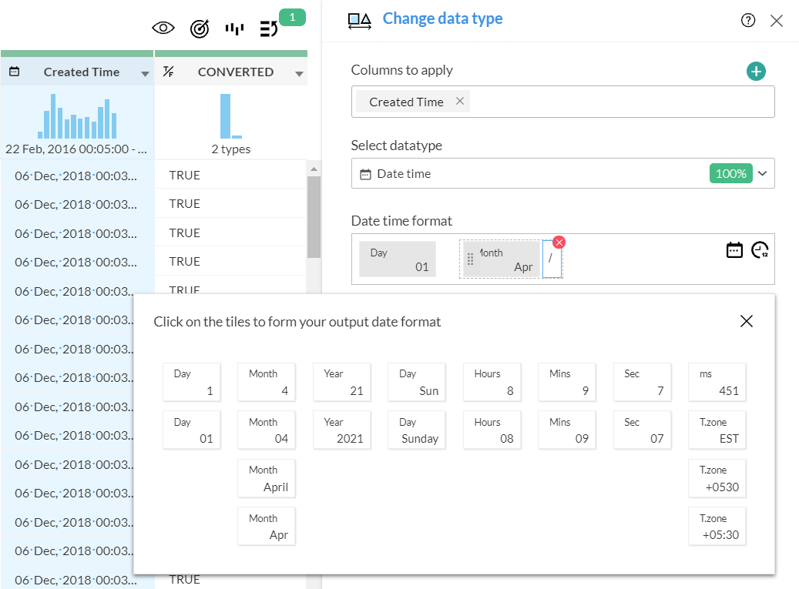Expand the Select datatype dropdown
Screen dimensions: 799x589
pos(762,174)
